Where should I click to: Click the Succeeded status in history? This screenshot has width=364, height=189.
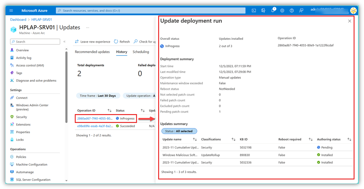125,126
